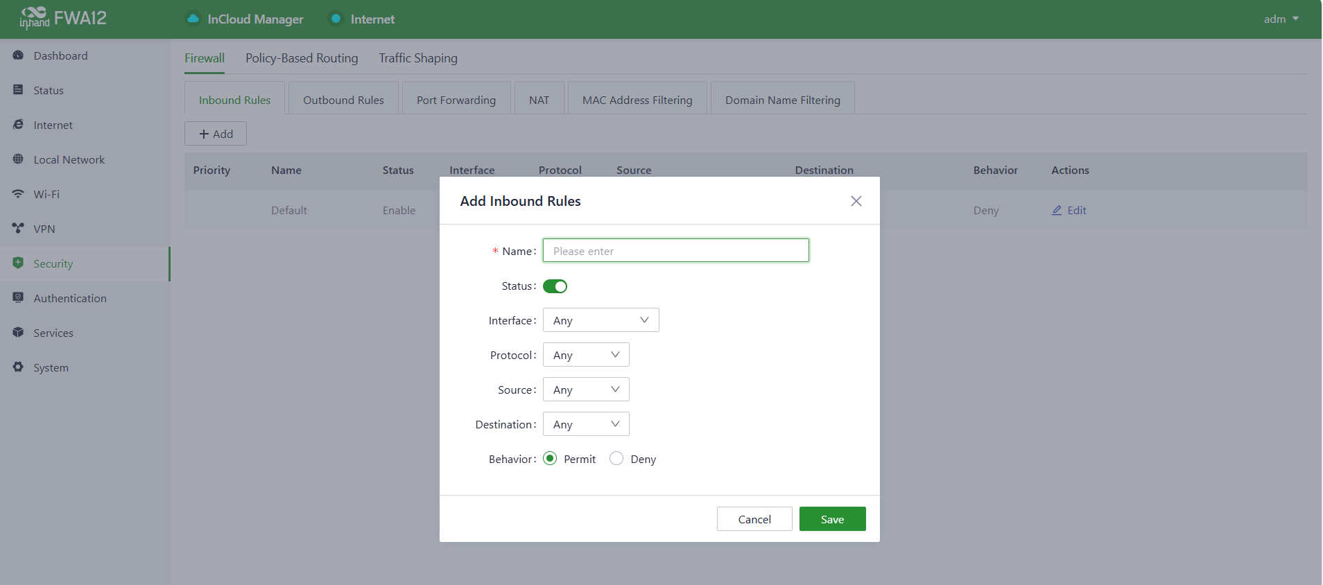Toggle the Status switch off
Viewport: 1323px width, 585px height.
[x=555, y=286]
